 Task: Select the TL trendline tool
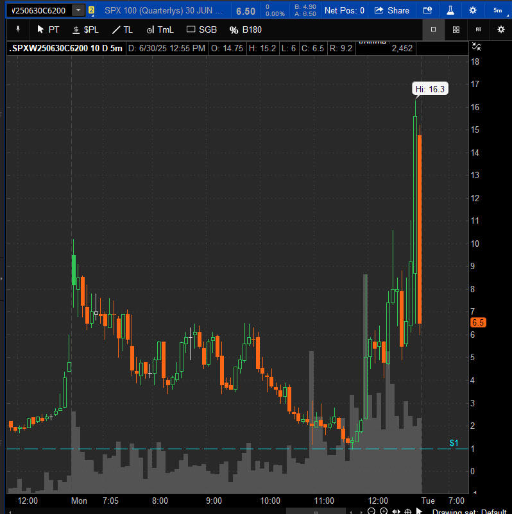pos(123,29)
